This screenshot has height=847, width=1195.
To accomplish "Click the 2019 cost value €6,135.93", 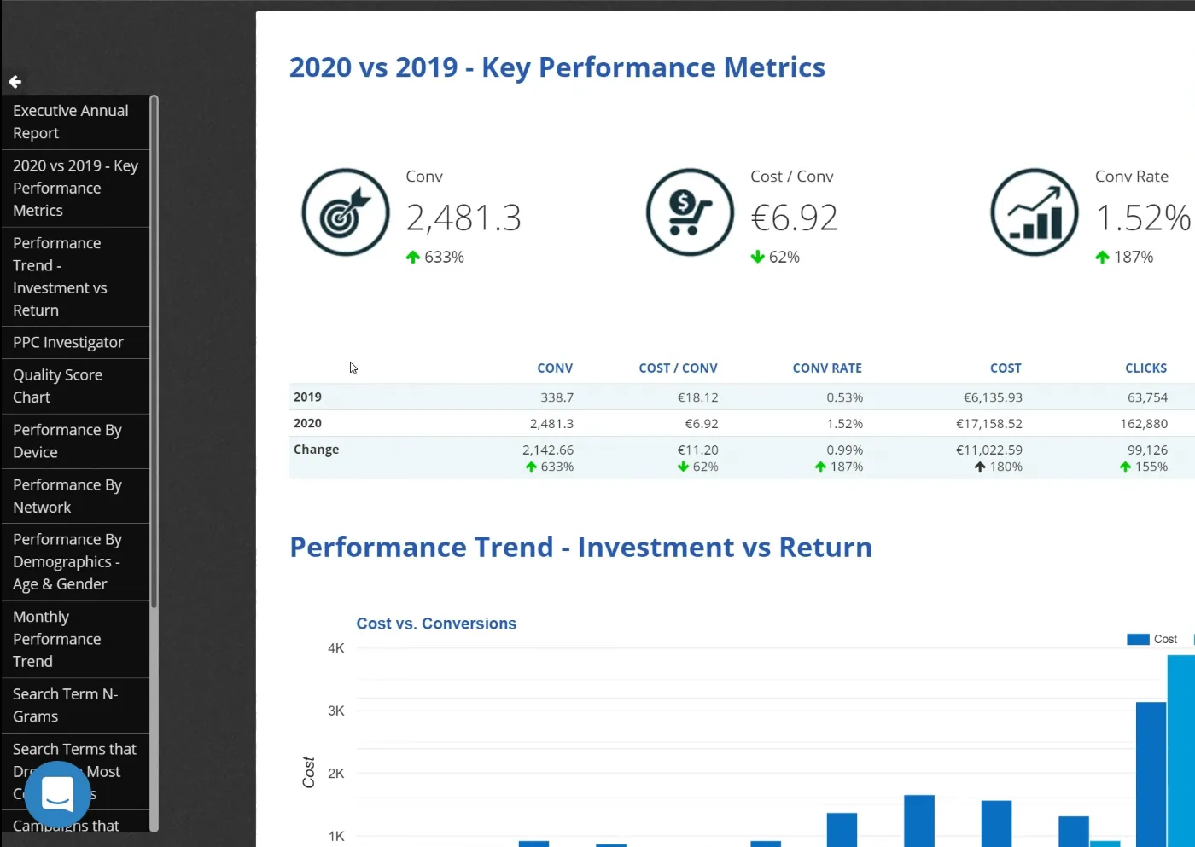I will [x=994, y=397].
